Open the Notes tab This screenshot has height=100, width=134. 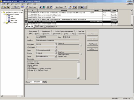36,34
